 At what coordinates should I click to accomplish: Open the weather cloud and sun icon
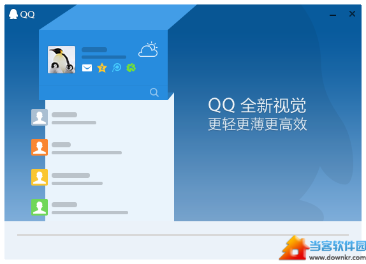point(148,50)
